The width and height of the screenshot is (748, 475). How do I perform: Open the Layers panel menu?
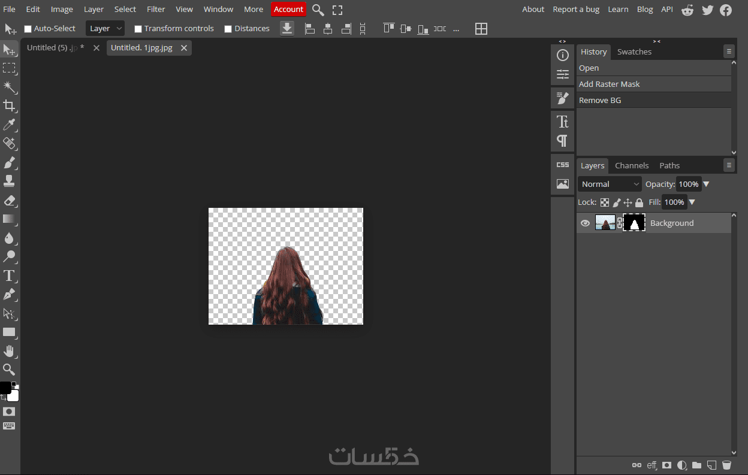(729, 165)
